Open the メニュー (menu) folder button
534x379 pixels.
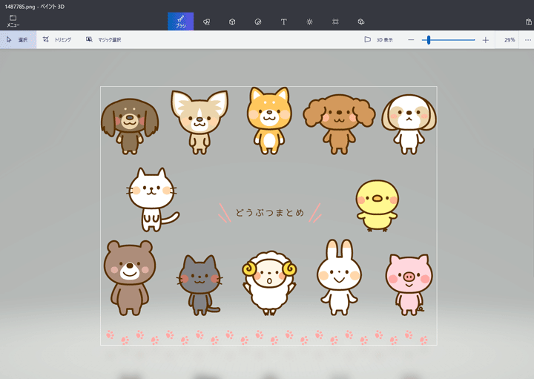(x=13, y=21)
